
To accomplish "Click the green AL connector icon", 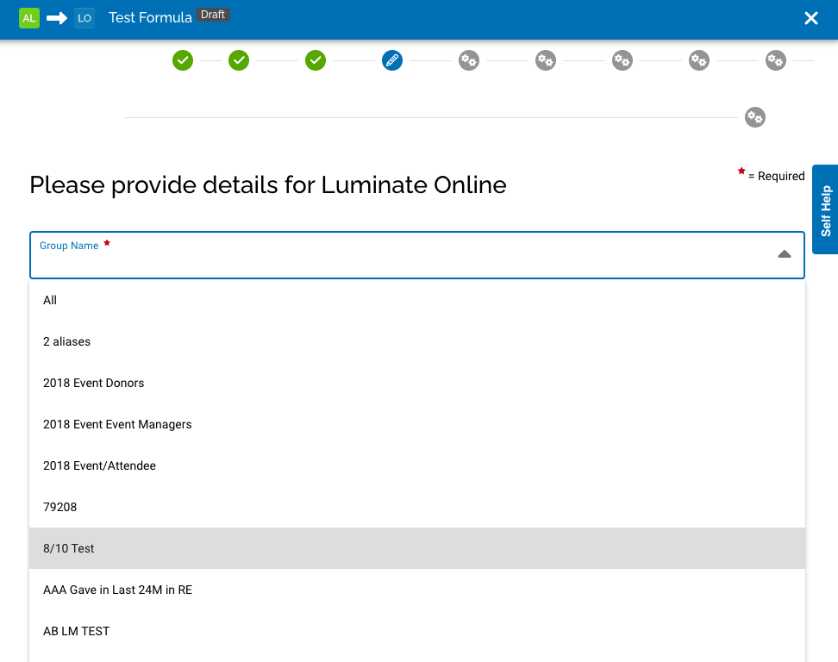I will (29, 17).
